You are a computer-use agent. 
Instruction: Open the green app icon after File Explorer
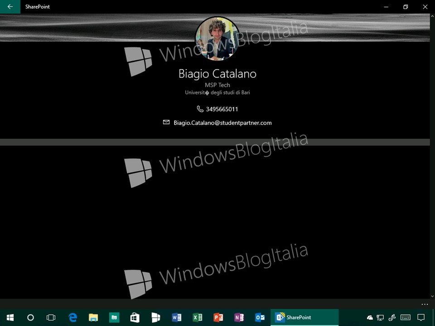(x=114, y=317)
